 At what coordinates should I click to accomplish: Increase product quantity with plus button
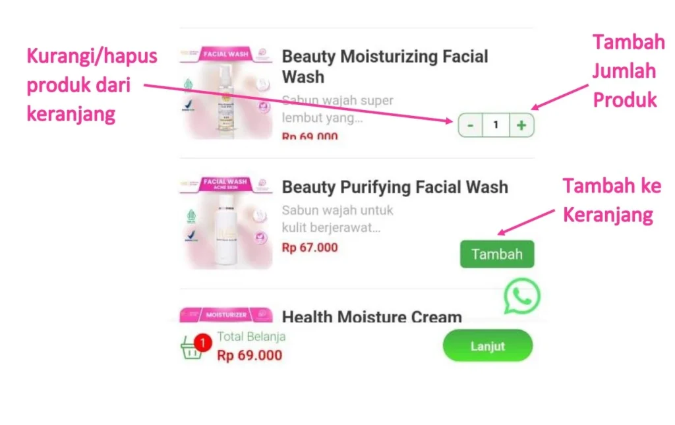522,125
